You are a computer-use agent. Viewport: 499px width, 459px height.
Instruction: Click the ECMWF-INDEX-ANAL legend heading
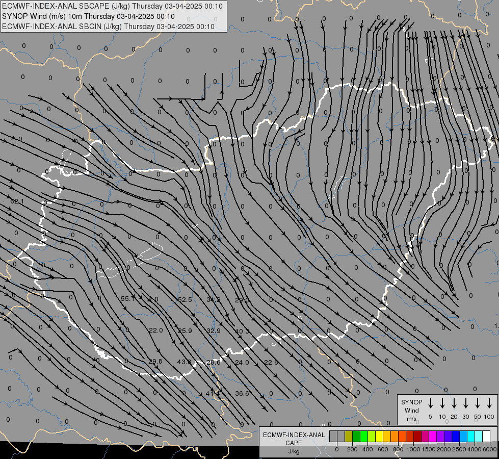294,435
